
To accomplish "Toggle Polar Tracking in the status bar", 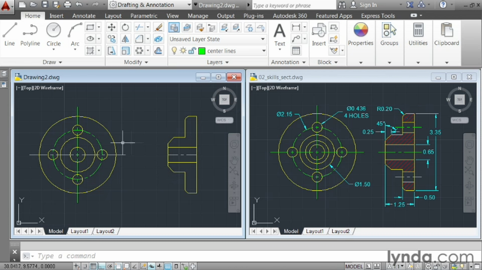I will (110, 267).
